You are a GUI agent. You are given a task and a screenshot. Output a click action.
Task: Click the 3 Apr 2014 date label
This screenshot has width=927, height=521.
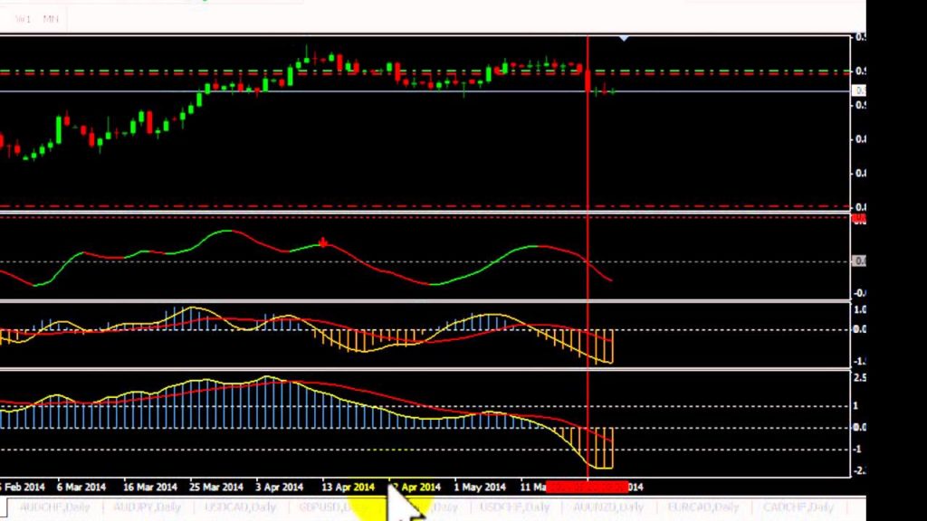click(279, 488)
